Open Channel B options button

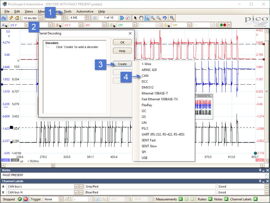(x=59, y=25)
